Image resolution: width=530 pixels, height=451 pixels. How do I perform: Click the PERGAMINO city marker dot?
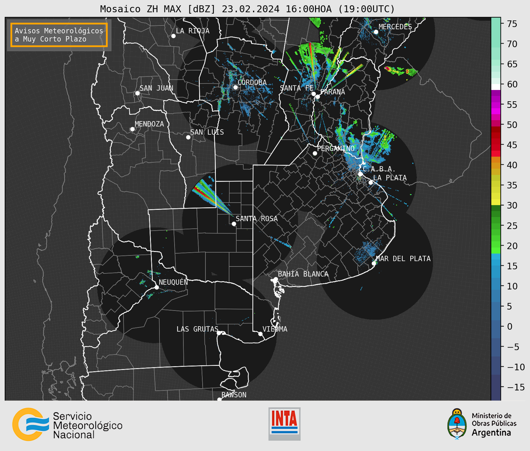click(x=315, y=153)
